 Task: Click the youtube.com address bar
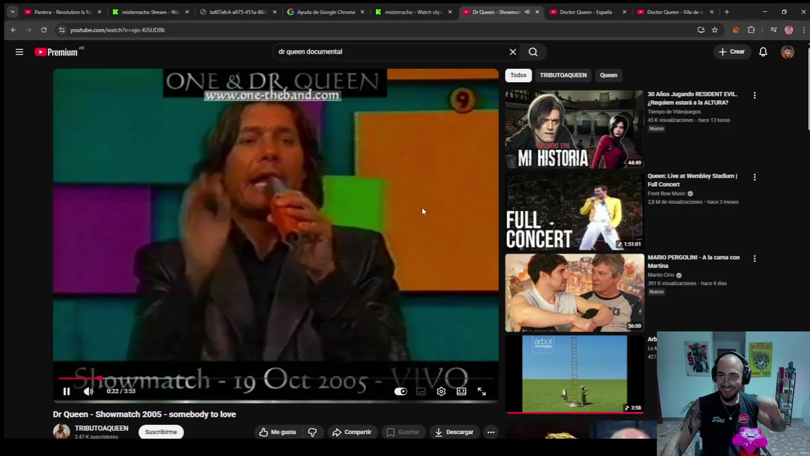tap(380, 30)
